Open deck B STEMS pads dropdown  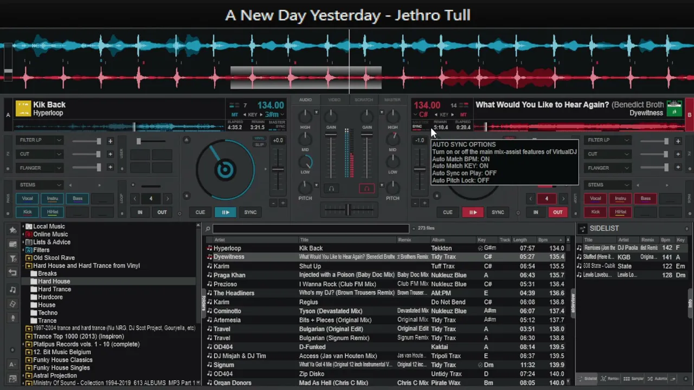pyautogui.click(x=607, y=185)
